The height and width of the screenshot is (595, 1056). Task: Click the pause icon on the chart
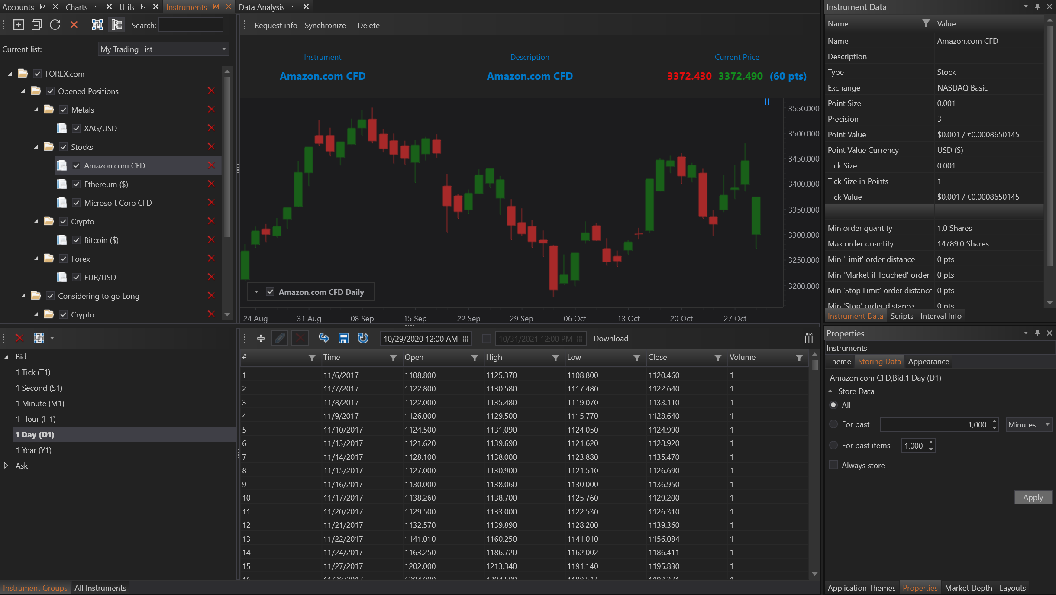[766, 102]
